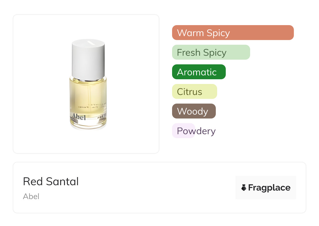Click the Warm Spicy text label
Screen dimensions: 319x226
(x=203, y=33)
